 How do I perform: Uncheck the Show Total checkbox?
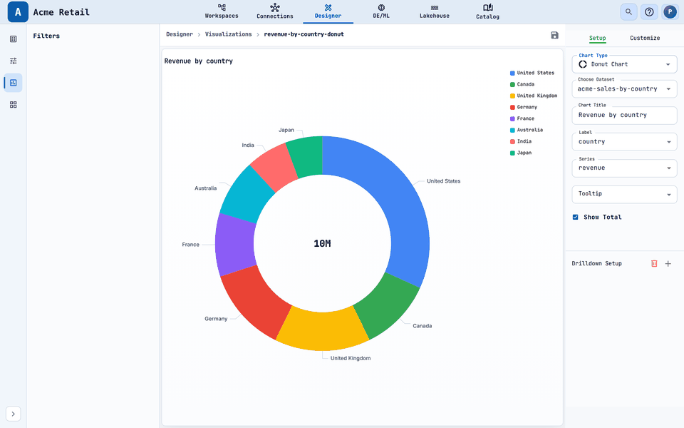[576, 217]
